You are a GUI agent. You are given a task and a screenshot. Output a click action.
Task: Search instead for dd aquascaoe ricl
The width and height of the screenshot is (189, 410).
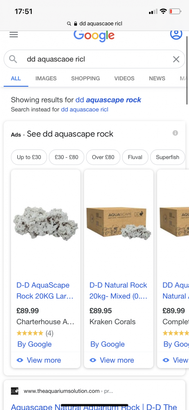click(84, 110)
